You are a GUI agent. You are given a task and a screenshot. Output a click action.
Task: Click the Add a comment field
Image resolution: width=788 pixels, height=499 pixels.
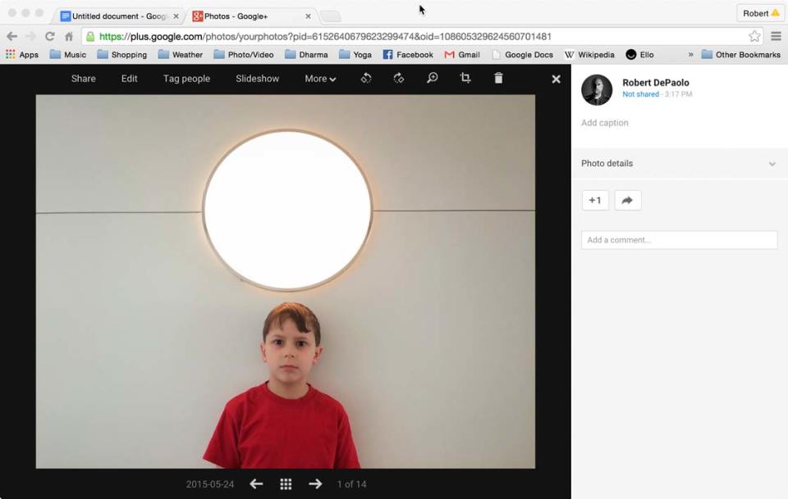[x=679, y=239]
